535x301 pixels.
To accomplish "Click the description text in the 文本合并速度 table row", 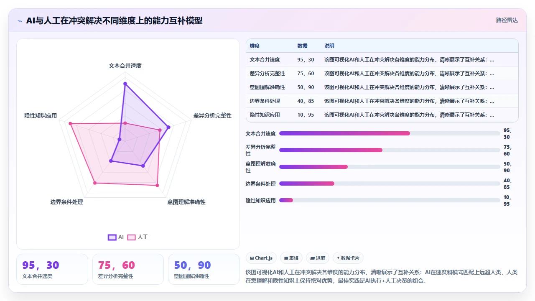I will point(409,60).
